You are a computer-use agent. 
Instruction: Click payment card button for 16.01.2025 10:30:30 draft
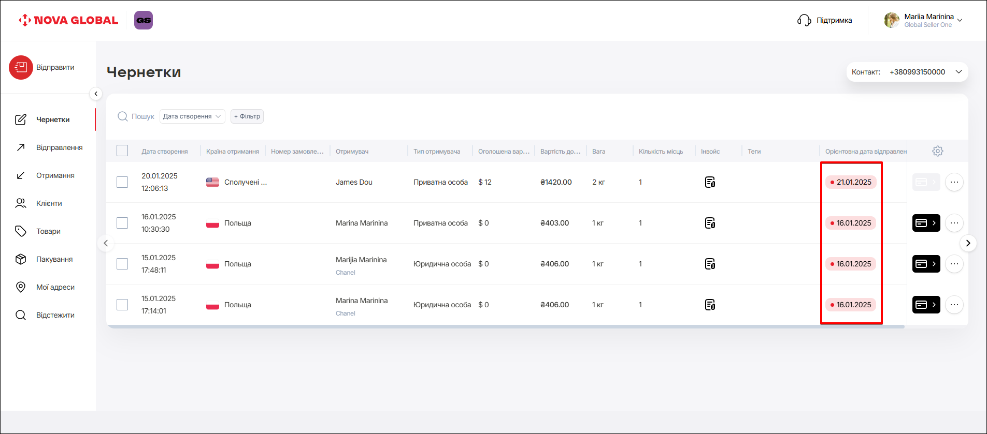(x=926, y=223)
